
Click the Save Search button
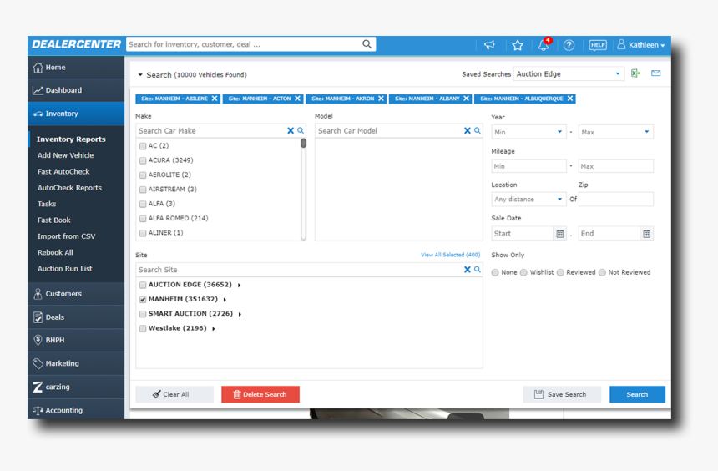coord(562,394)
